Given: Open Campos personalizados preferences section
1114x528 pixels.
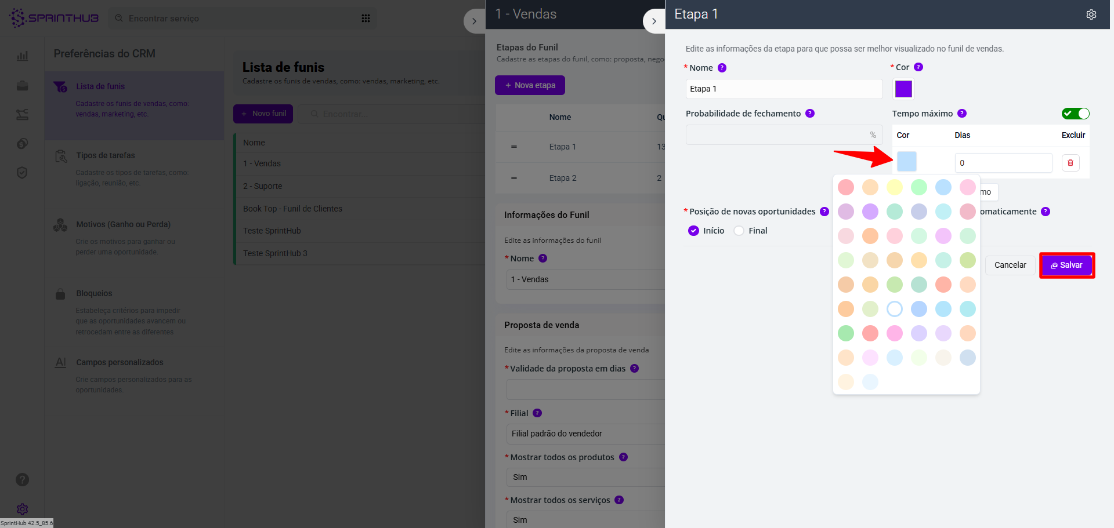Looking at the screenshot, I should [120, 362].
